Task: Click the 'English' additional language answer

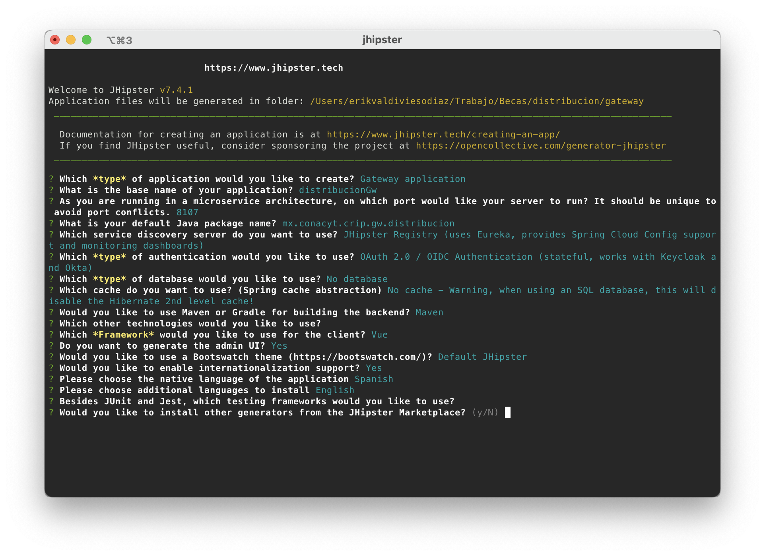Action: pyautogui.click(x=335, y=390)
